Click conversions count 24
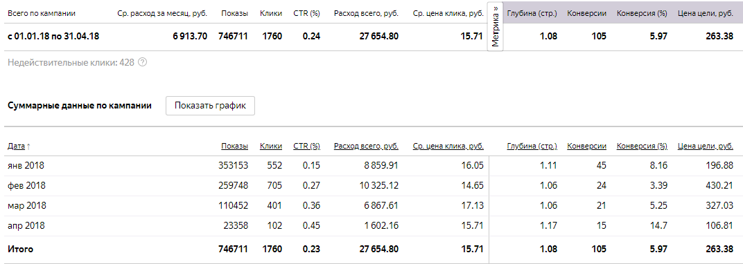The height and width of the screenshot is (264, 743). pos(602,186)
